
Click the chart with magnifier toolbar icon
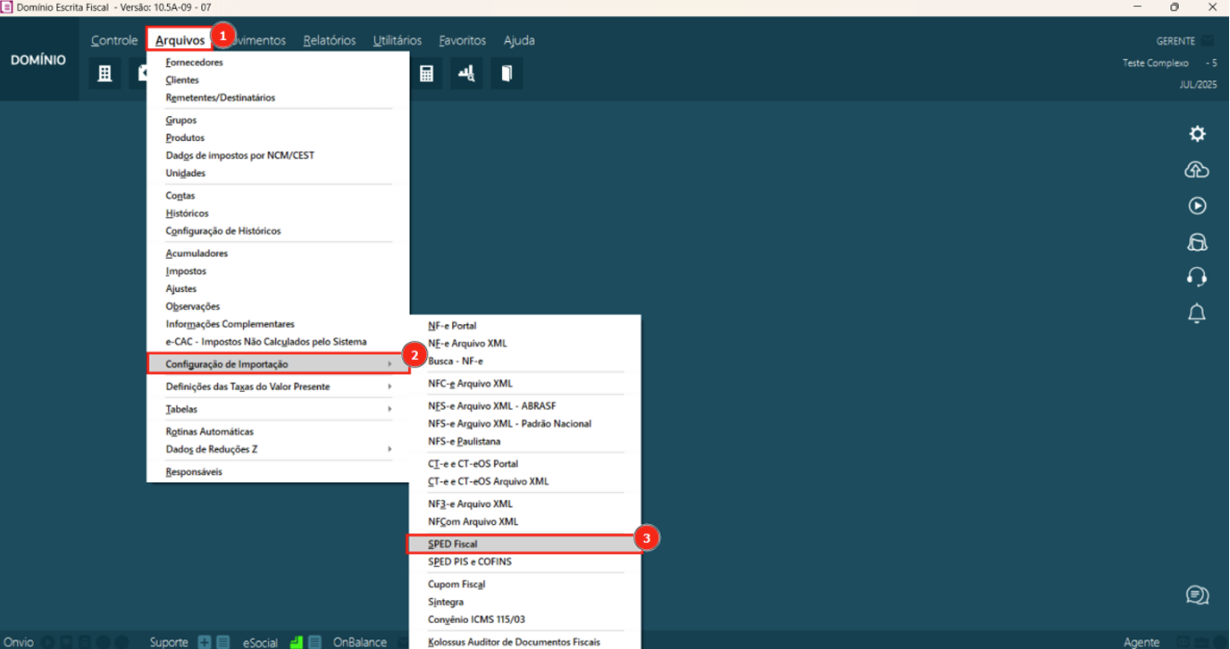(466, 74)
